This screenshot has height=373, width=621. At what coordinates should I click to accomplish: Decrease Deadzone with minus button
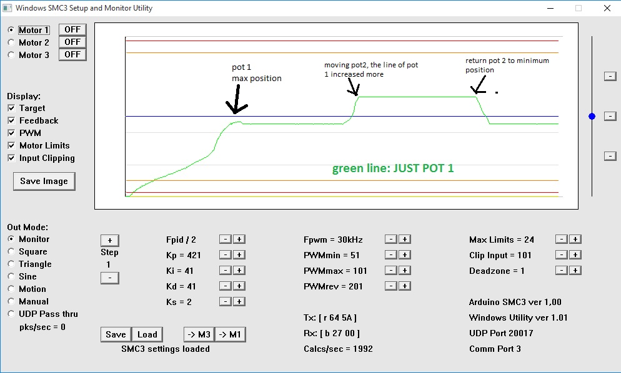(x=562, y=271)
